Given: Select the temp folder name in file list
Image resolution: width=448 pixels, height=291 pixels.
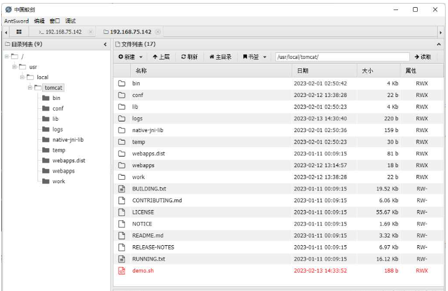Looking at the screenshot, I should pos(139,142).
